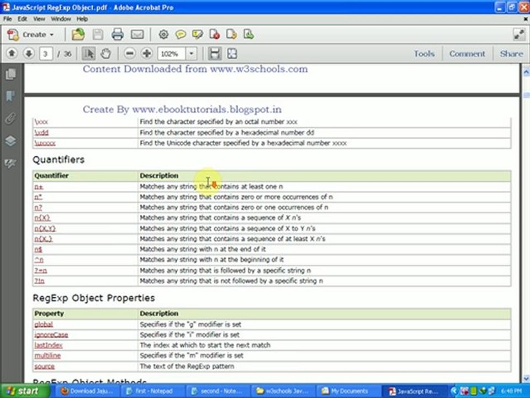Show the Attachments paperclip panel

(10, 118)
